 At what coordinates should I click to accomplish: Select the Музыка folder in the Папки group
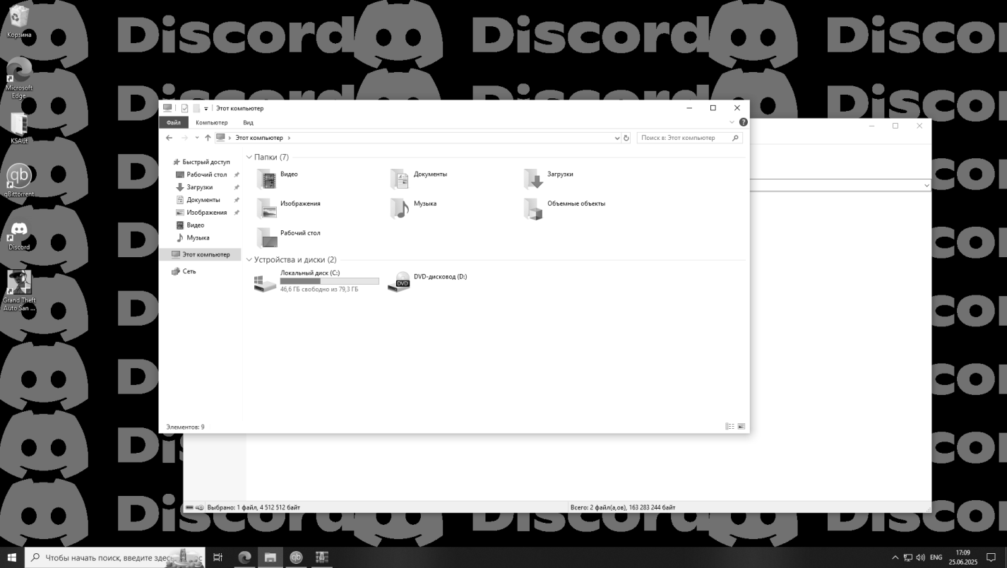[x=413, y=208]
